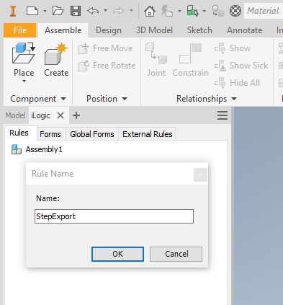Image resolution: width=283 pixels, height=305 pixels.
Task: Open the Material selector box
Action: pyautogui.click(x=264, y=11)
